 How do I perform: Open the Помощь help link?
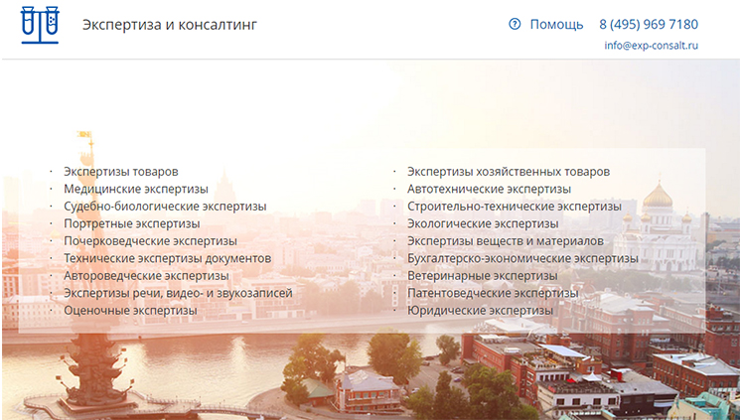click(x=556, y=24)
